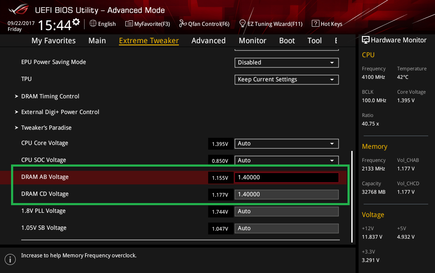This screenshot has width=435, height=273.
Task: Click the 100.0 MHz BCLK value
Action: pos(374,100)
